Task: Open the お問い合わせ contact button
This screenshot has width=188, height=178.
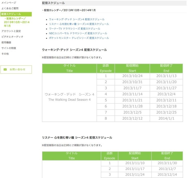Action: [x=16, y=69]
